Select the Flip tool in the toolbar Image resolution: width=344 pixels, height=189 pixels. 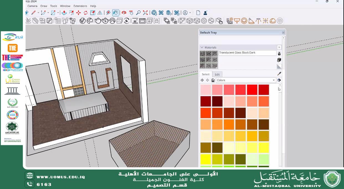99,12
